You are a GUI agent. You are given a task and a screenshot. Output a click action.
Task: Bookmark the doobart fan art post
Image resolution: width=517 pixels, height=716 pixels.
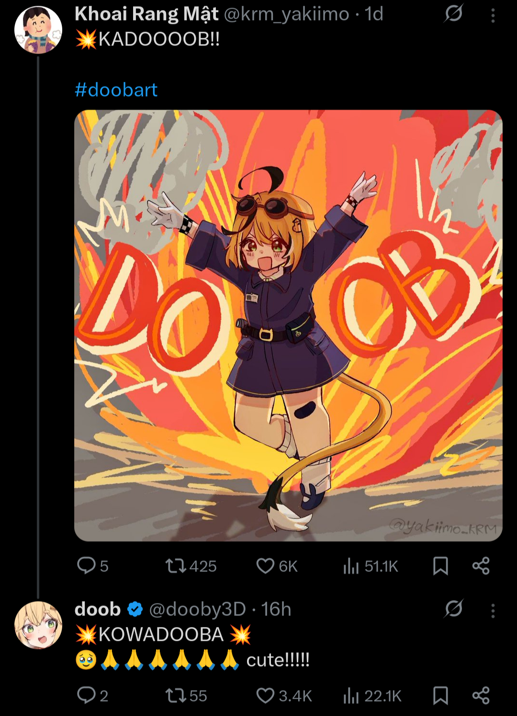point(440,566)
